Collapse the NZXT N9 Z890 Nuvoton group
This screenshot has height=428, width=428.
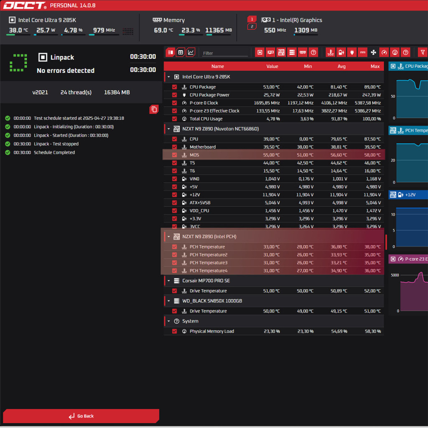[x=169, y=129]
